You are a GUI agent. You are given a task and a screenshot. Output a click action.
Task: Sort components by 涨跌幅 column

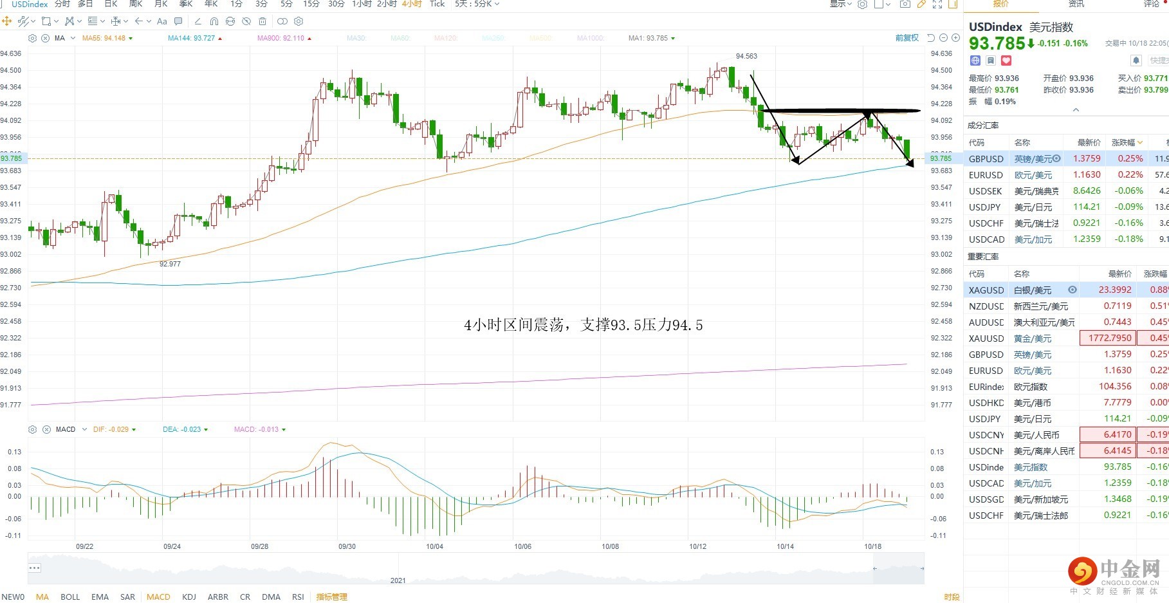click(1127, 142)
